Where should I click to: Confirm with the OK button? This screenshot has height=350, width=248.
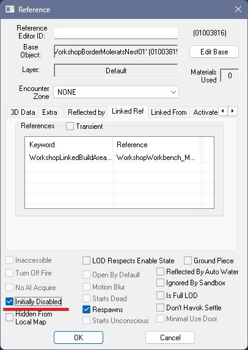(x=78, y=338)
